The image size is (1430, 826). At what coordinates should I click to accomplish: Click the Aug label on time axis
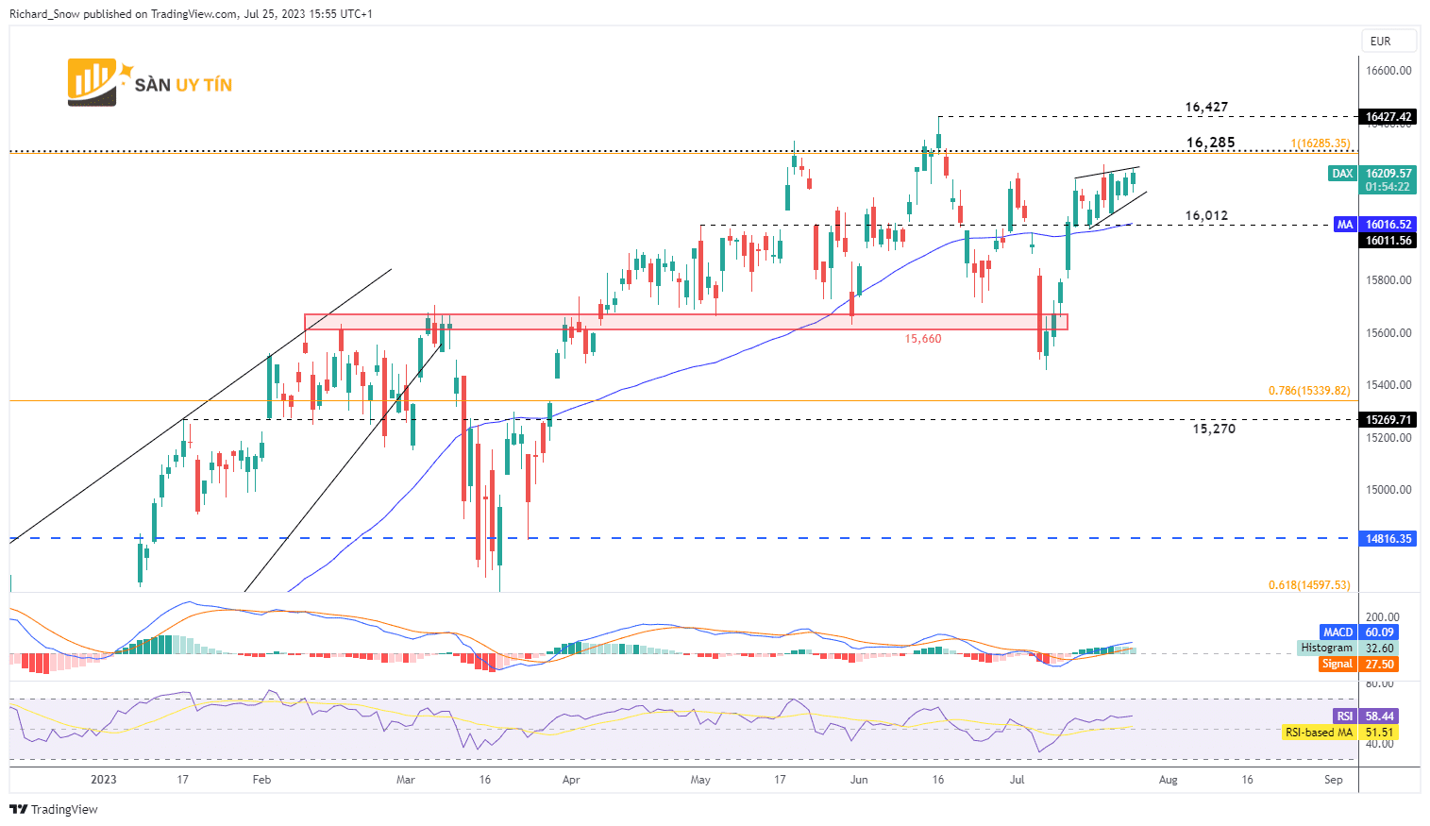1168,780
